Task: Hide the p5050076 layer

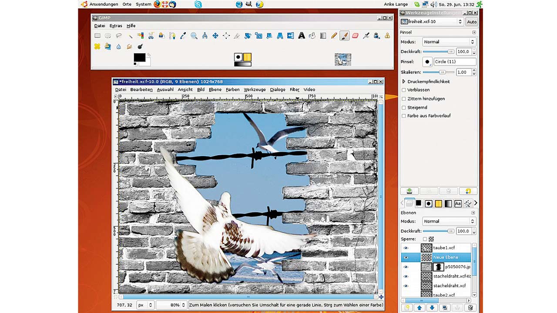Action: [406, 267]
